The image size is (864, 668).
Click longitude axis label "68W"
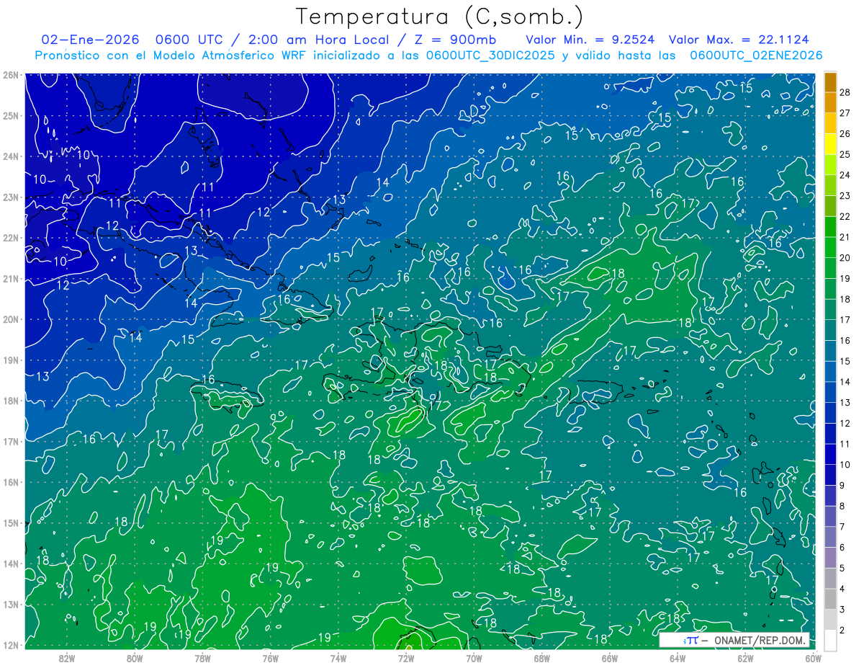click(x=541, y=658)
